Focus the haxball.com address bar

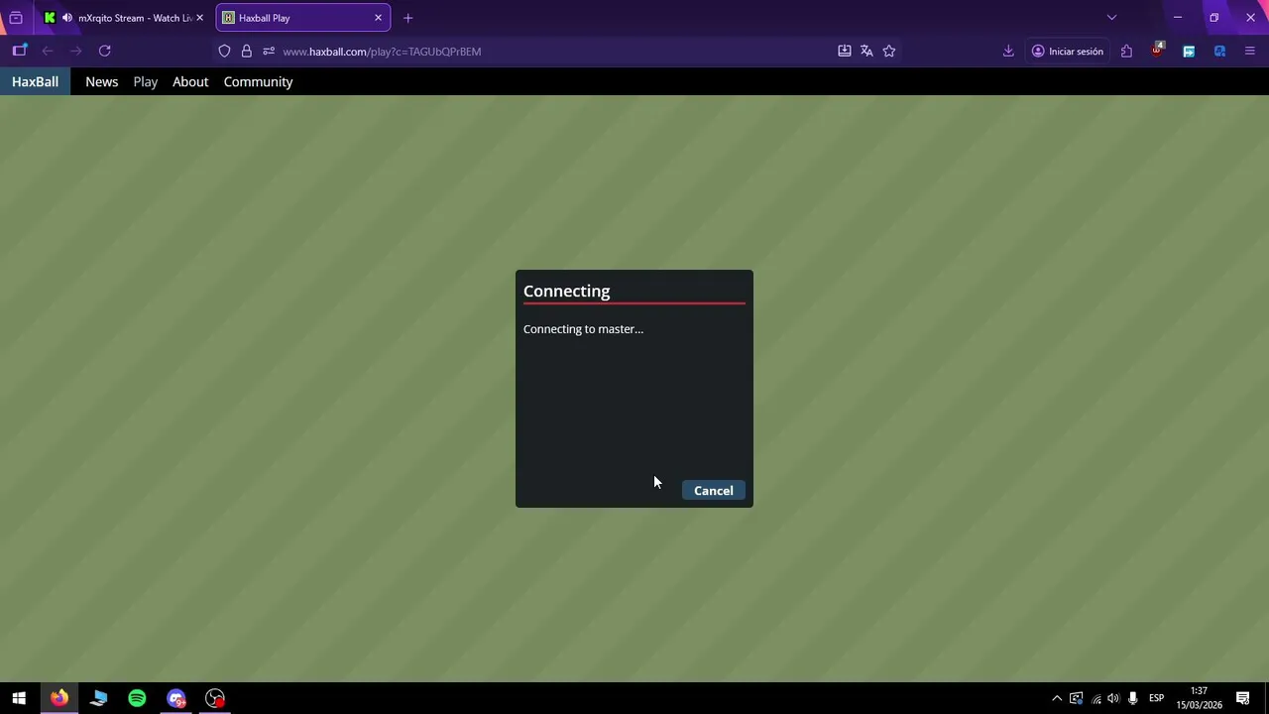click(555, 51)
